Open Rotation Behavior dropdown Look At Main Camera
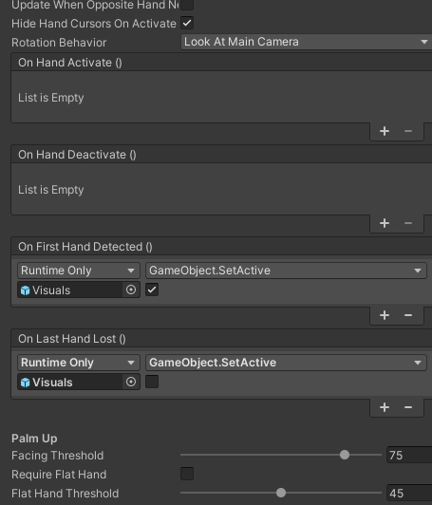Viewport: 432px width, 505px height. click(307, 42)
